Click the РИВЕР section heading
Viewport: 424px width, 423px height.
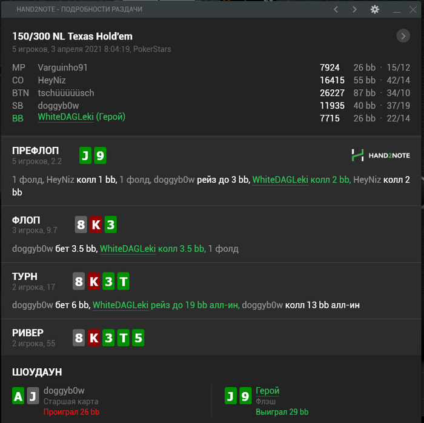(28, 333)
